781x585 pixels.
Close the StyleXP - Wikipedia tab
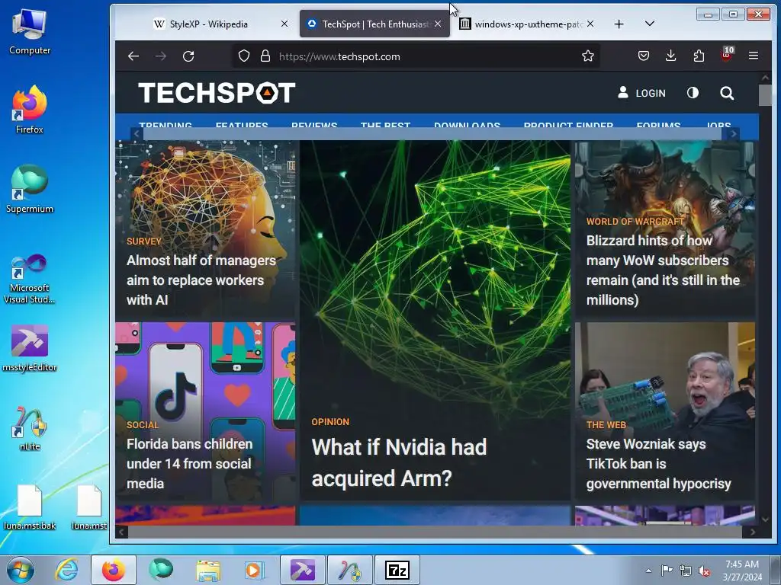284,24
